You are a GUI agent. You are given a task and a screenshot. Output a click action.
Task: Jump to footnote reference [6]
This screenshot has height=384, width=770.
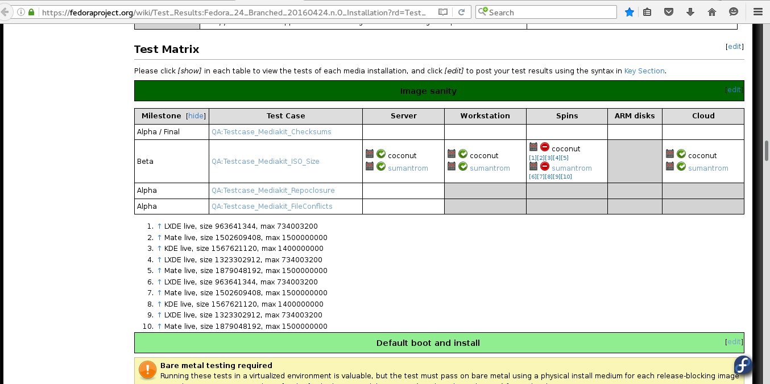coord(533,177)
